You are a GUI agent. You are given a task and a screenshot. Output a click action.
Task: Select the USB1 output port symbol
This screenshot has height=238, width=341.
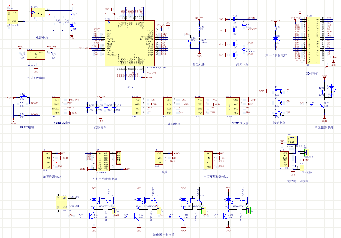[x=292, y=140]
